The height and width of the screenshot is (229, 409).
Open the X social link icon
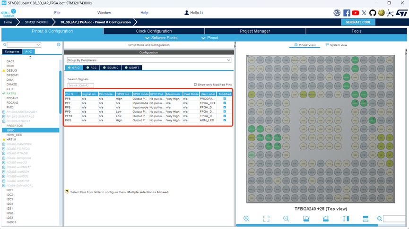click(364, 13)
